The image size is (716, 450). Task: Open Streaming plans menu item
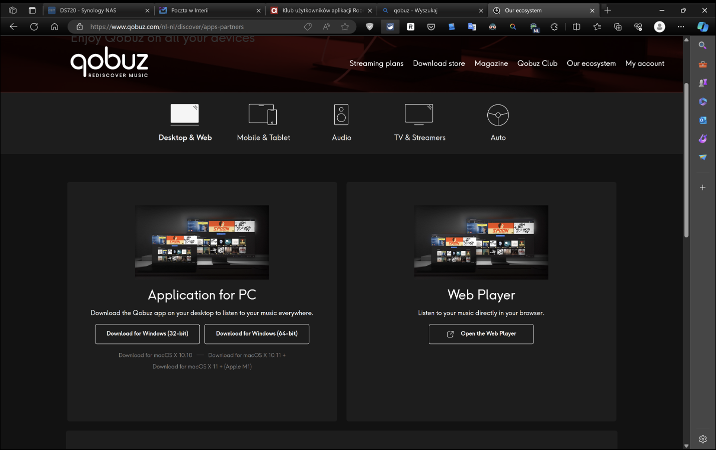pos(376,63)
